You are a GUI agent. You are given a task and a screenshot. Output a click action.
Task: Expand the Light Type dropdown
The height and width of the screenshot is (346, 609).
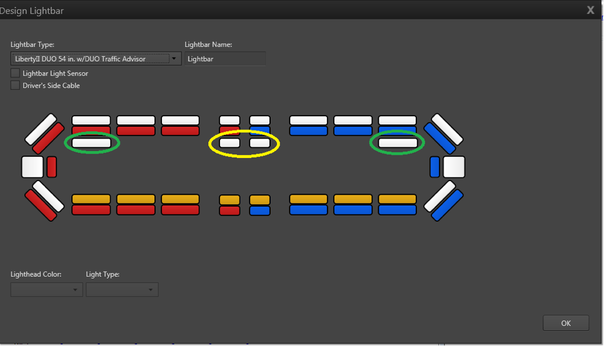(x=122, y=290)
